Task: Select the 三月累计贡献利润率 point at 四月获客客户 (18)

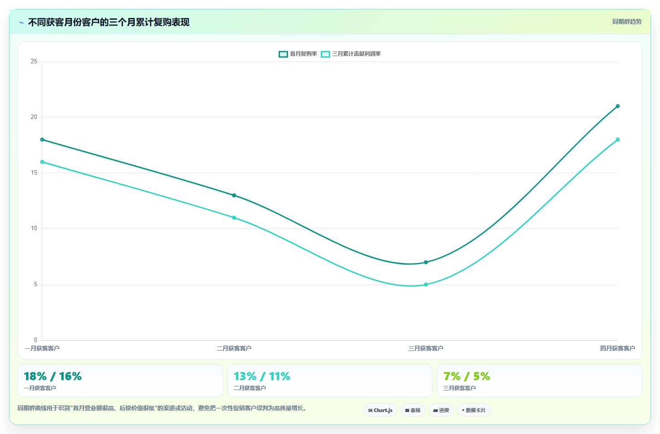Action: pos(618,140)
